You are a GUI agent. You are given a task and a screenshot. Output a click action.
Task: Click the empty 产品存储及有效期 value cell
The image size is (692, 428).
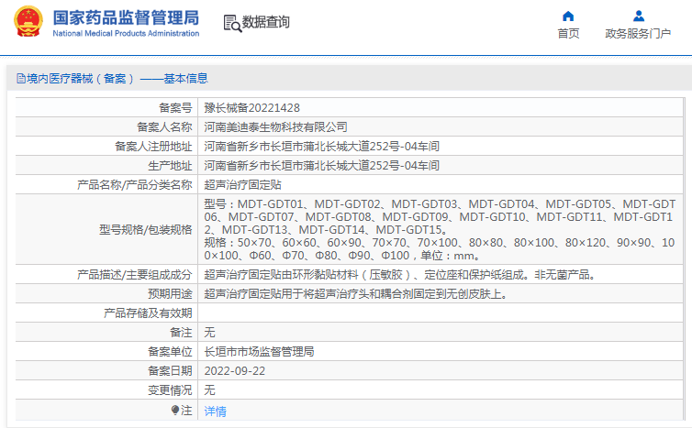[x=441, y=313]
